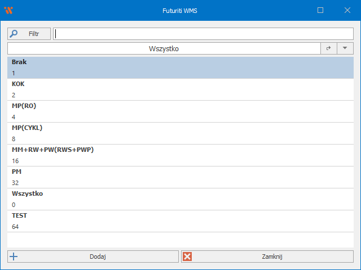Click the Filtr magnifier button

29,34
